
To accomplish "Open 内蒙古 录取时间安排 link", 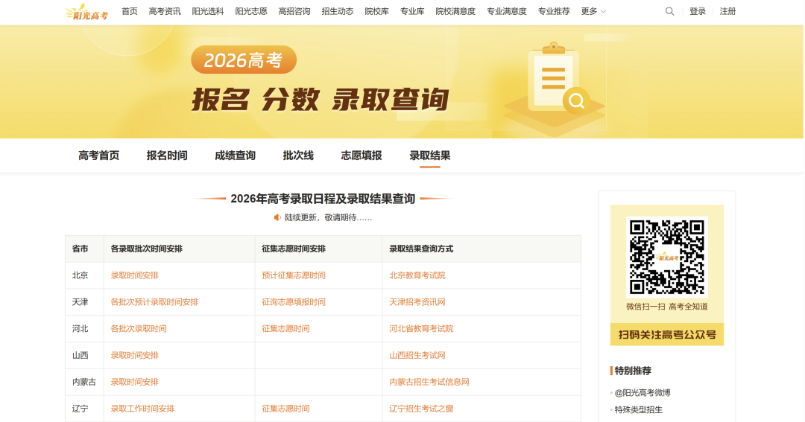I will point(134,382).
